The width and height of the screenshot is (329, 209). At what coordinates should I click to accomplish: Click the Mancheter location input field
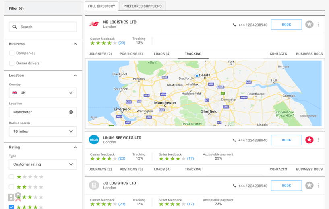[x=43, y=112]
